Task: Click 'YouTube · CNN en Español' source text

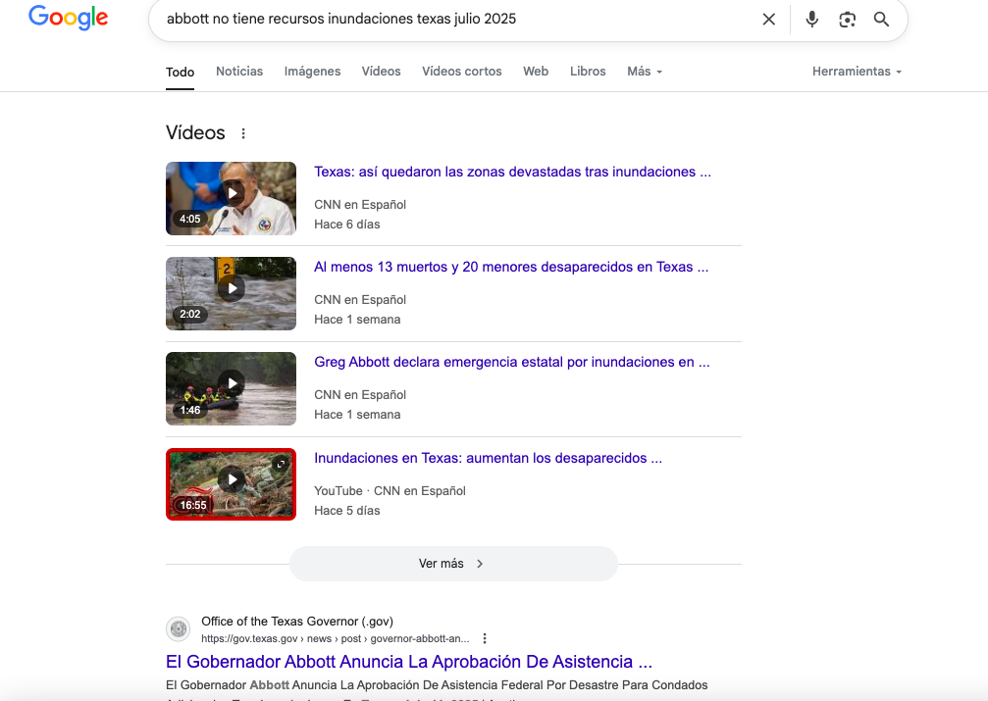Action: click(390, 490)
